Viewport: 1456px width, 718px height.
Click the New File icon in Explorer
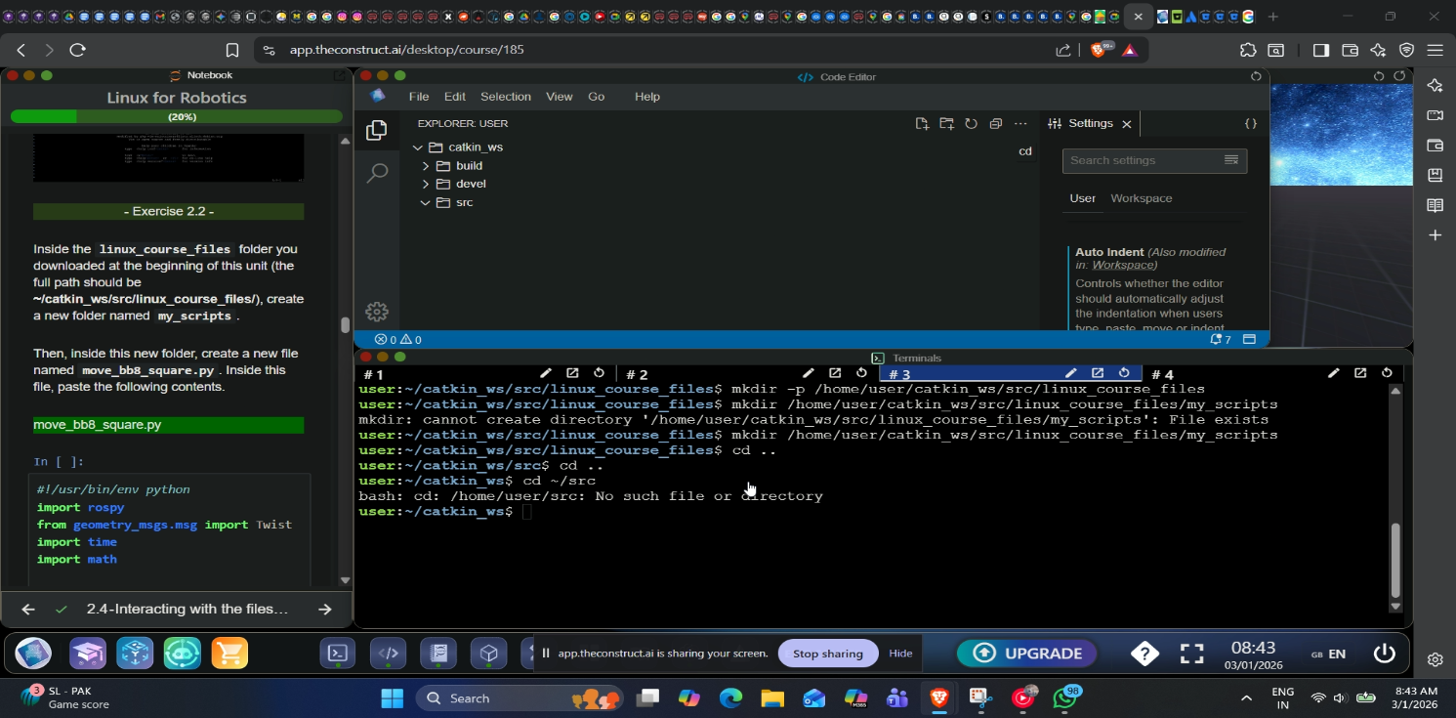point(922,124)
